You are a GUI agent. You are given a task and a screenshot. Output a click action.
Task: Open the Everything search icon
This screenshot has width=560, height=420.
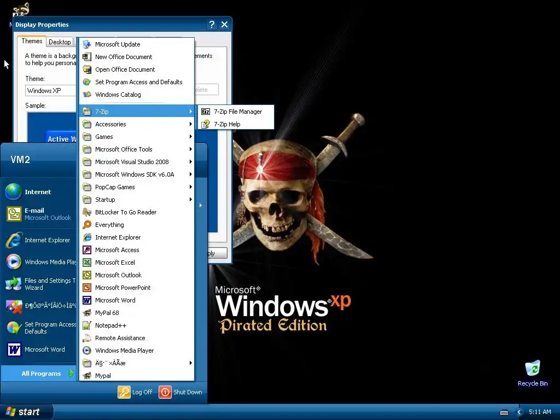(87, 225)
